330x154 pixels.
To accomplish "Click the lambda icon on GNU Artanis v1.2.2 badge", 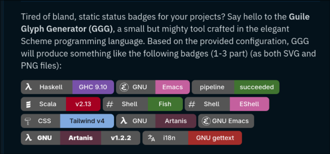I will pos(28,138).
